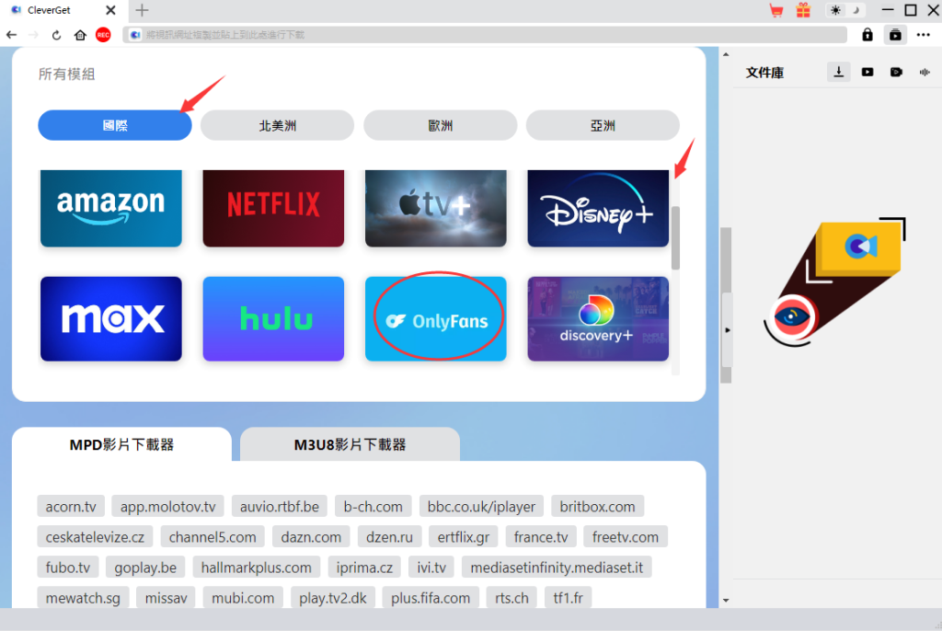Open the Amazon module tile
This screenshot has height=631, width=942.
coord(111,208)
